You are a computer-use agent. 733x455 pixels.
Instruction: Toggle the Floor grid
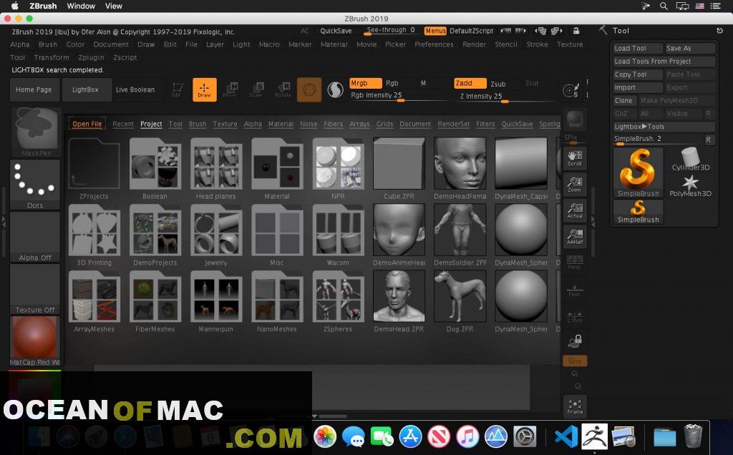point(575,290)
